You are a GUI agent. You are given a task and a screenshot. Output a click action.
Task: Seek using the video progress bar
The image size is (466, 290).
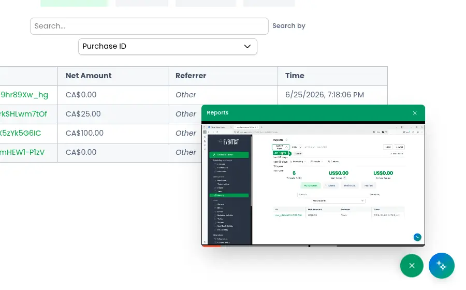click(313, 246)
